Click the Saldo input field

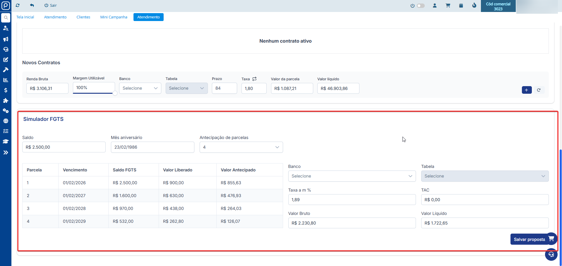coord(64,147)
